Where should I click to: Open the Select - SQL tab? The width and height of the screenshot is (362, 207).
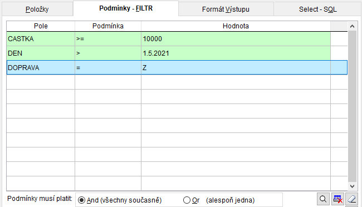[317, 9]
